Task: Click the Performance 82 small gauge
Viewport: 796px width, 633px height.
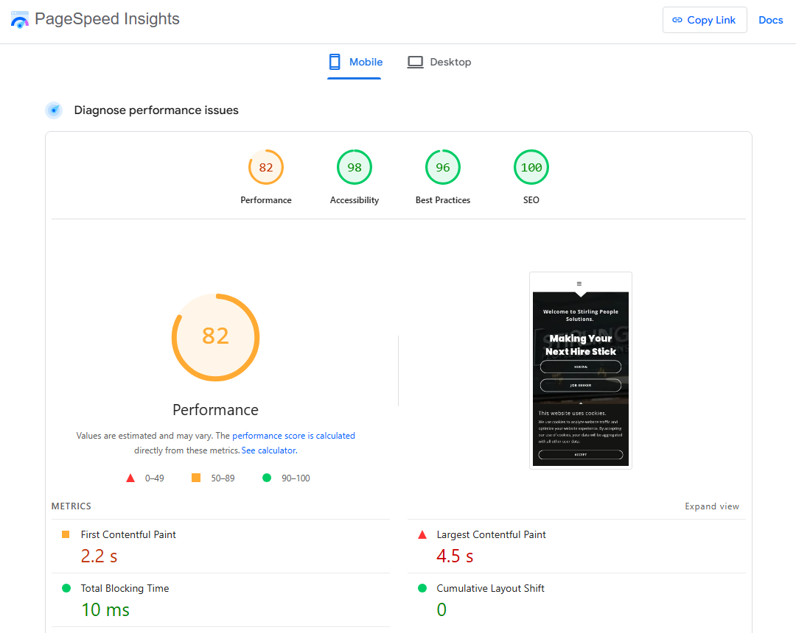Action: click(266, 168)
